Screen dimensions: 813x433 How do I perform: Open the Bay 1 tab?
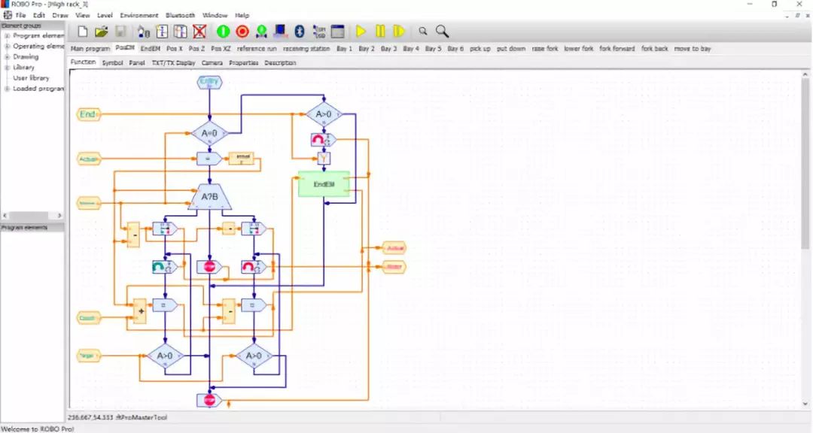[x=344, y=48]
